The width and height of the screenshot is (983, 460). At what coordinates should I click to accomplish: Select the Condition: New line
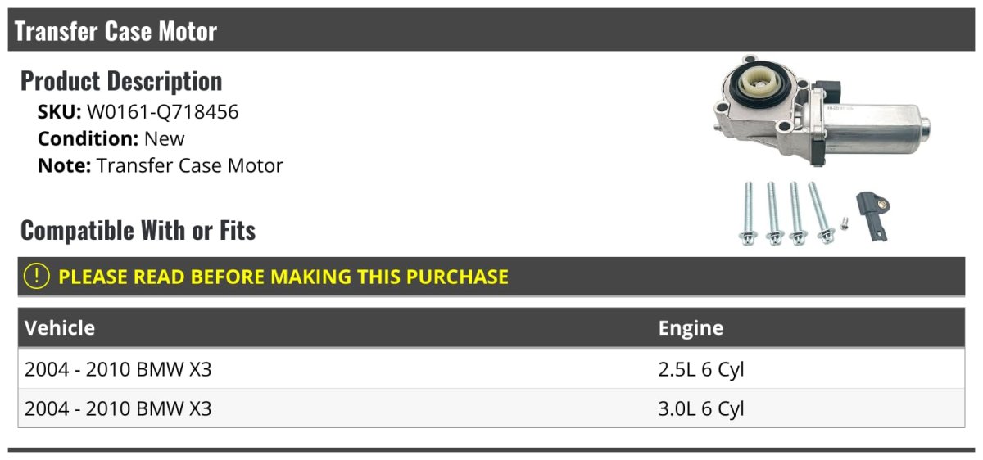tap(111, 138)
